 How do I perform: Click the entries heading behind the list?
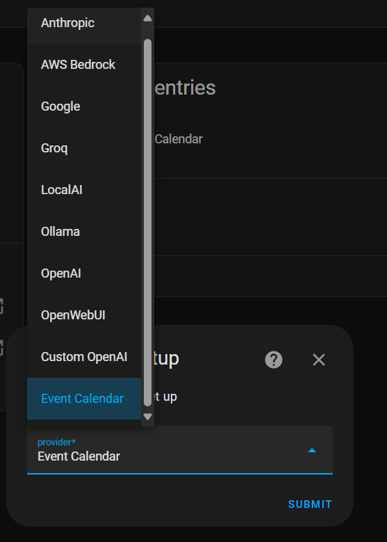[185, 88]
